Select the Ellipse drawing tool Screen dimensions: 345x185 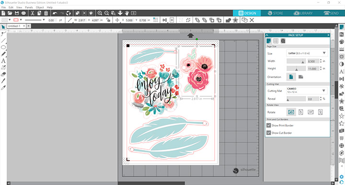[3, 47]
